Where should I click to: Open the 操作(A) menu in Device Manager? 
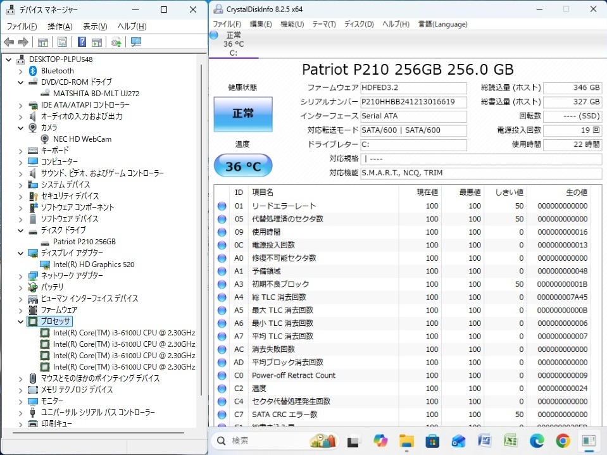[59, 27]
